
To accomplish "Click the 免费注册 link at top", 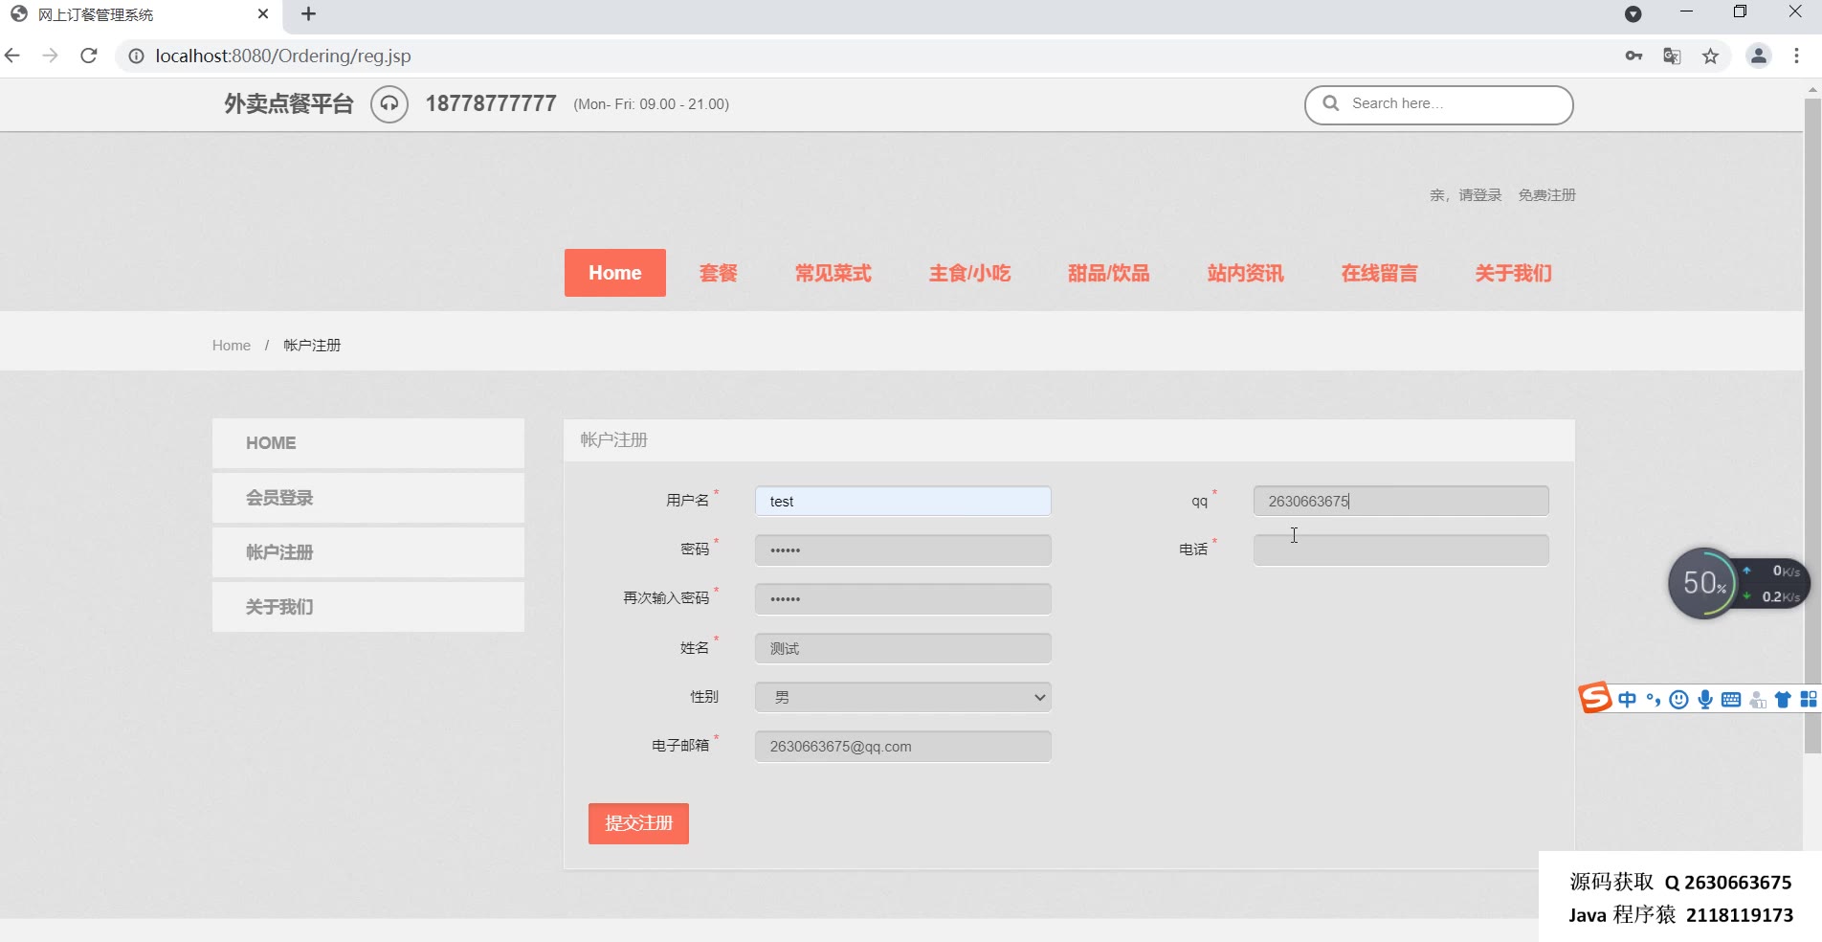I will tap(1546, 194).
